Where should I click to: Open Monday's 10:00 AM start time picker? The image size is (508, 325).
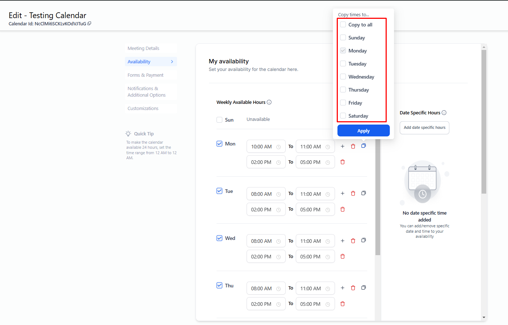point(266,147)
